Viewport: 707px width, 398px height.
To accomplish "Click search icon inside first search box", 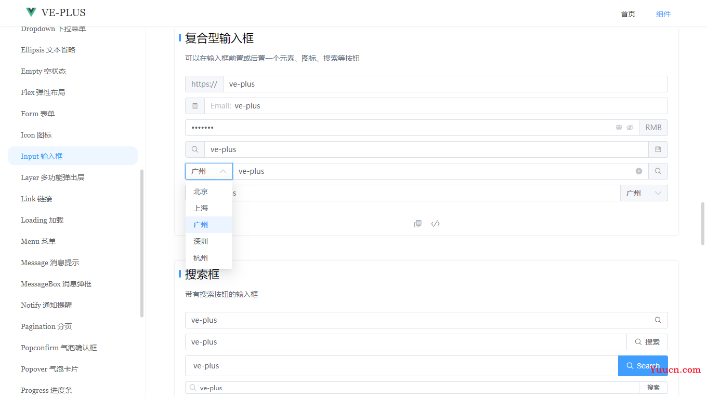I will (658, 320).
